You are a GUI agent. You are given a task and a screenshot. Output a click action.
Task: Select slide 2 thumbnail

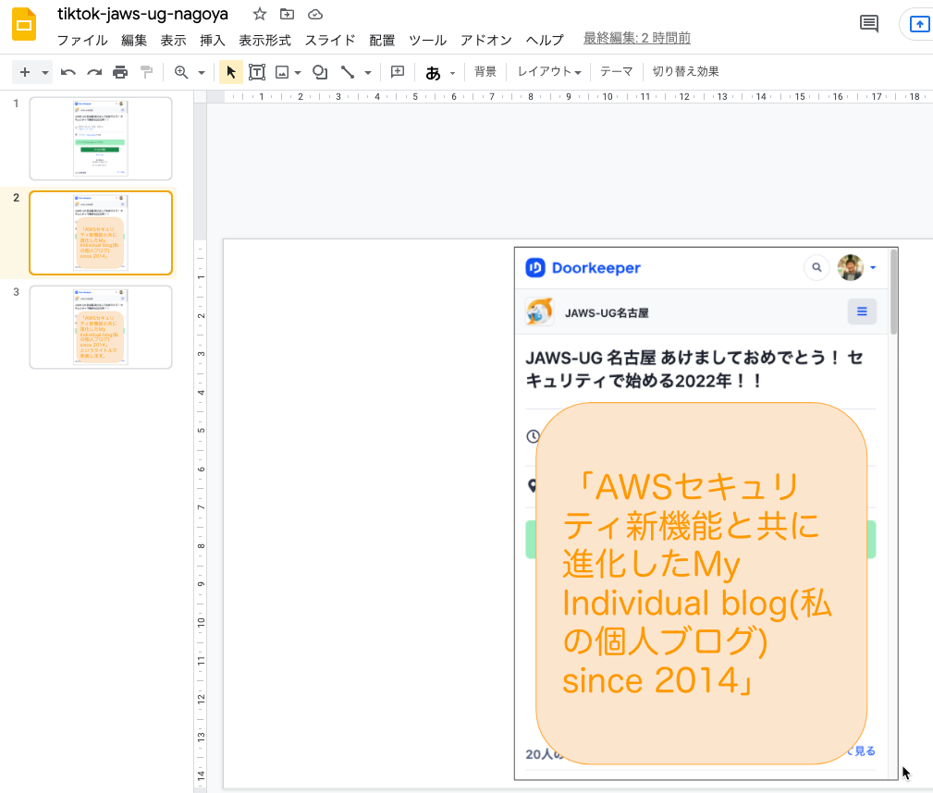pos(101,233)
